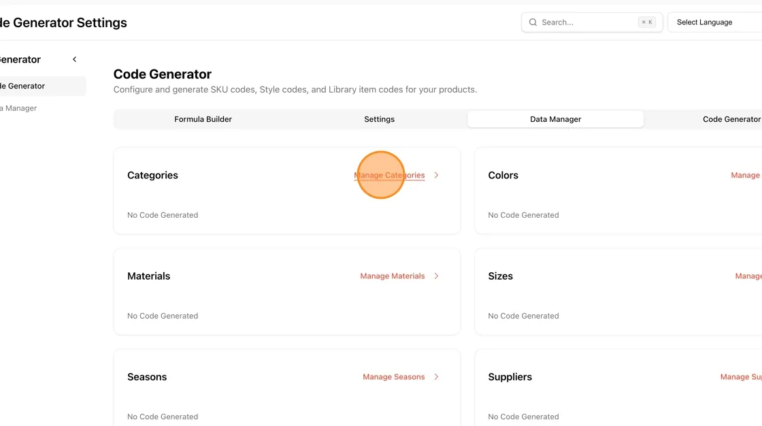Click 'No Code Generated' under Seasons
The image size is (762, 426).
point(163,416)
